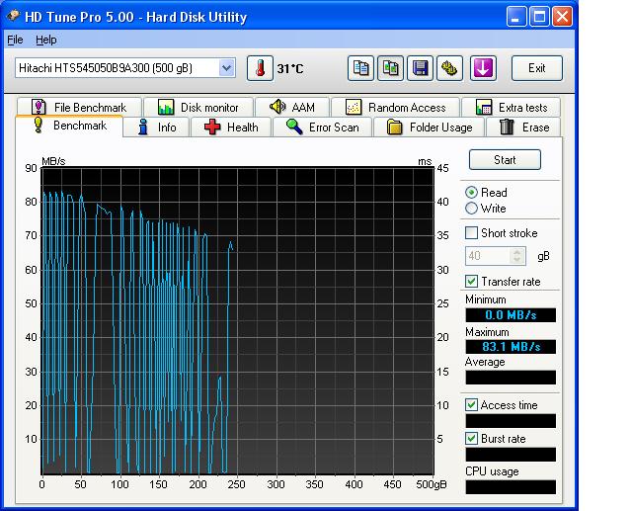632x511 pixels.
Task: Click the purple download arrow icon
Action: click(x=483, y=68)
